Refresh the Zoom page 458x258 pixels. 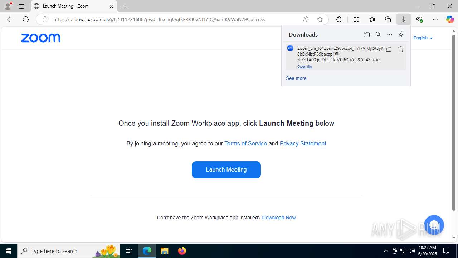[26, 19]
